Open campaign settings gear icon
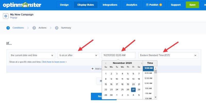206x104 pixels. 6,16
